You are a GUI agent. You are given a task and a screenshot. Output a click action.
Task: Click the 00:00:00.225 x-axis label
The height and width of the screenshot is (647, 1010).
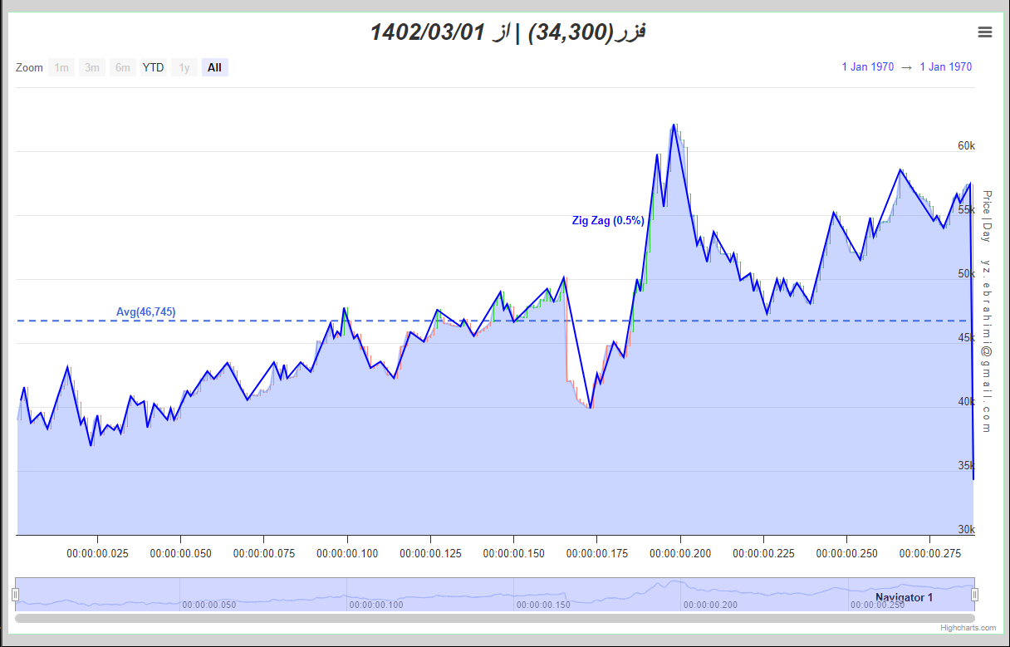[x=764, y=553]
